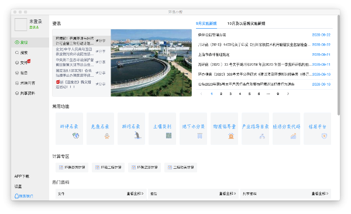Open the 公告2020年第5号 regulation entry
The width and height of the screenshot is (351, 214).
[264, 84]
